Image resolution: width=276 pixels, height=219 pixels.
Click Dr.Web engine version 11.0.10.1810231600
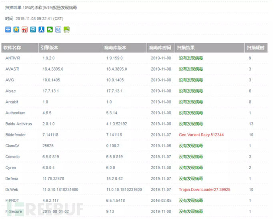60,189
